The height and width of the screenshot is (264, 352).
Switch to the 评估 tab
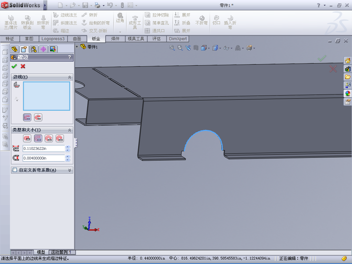click(157, 39)
